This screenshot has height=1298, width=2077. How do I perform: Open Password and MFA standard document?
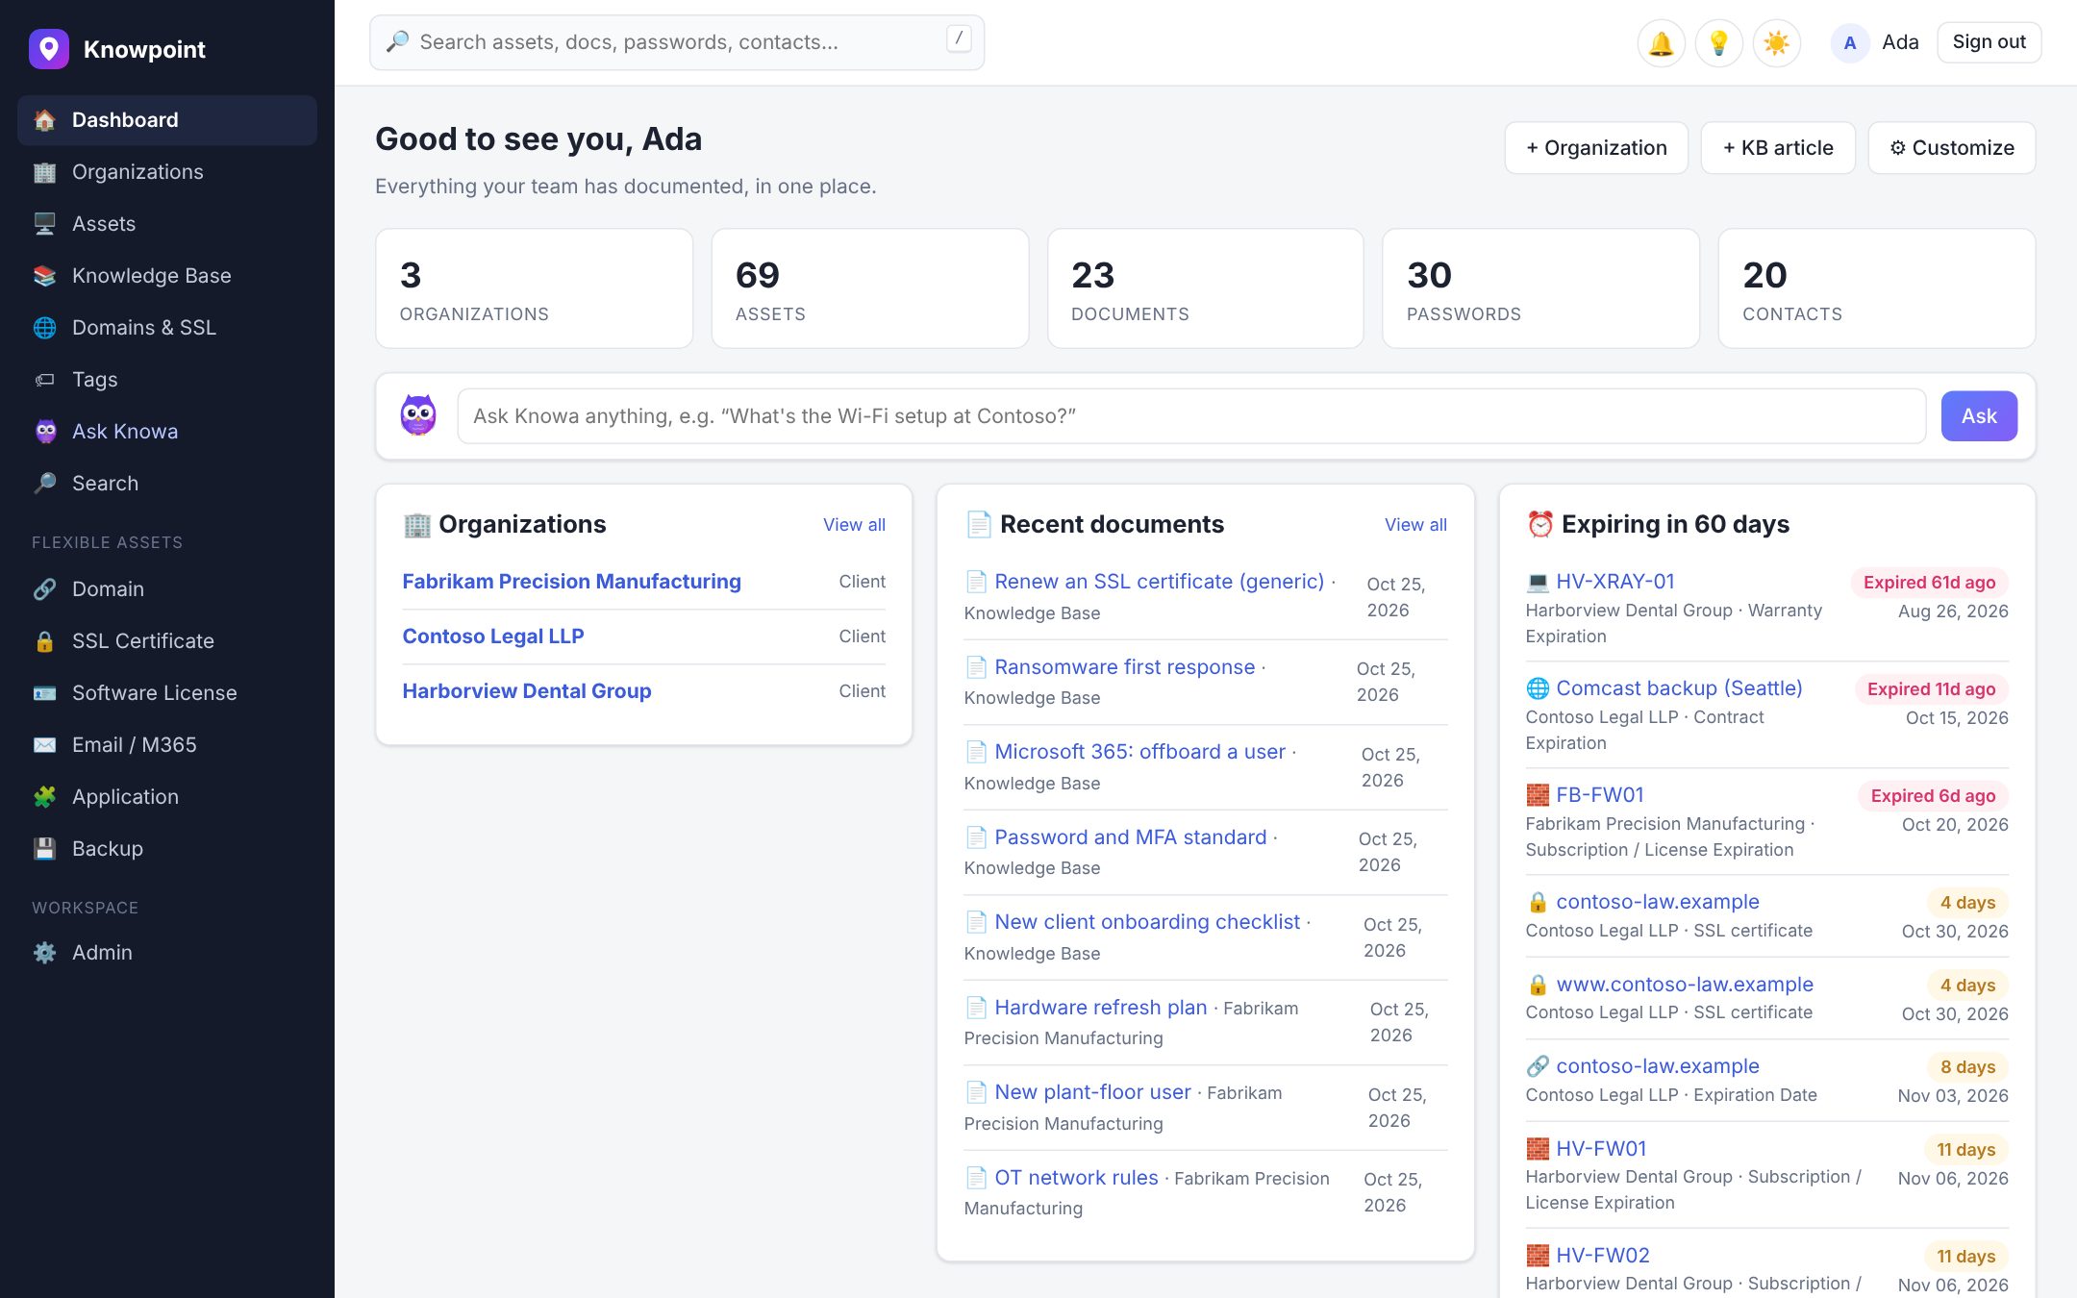click(x=1130, y=837)
